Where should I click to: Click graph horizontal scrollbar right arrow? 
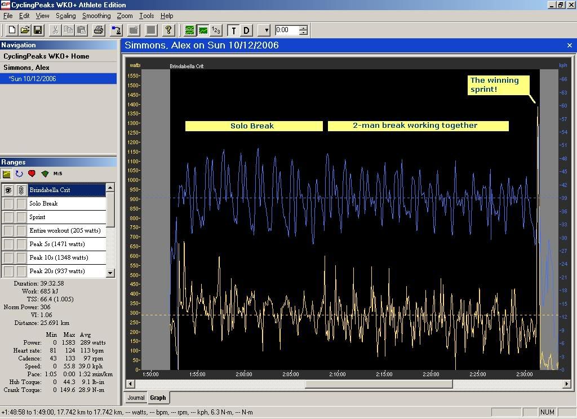pos(567,384)
